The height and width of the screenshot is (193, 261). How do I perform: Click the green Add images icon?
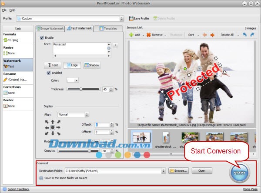point(130,35)
